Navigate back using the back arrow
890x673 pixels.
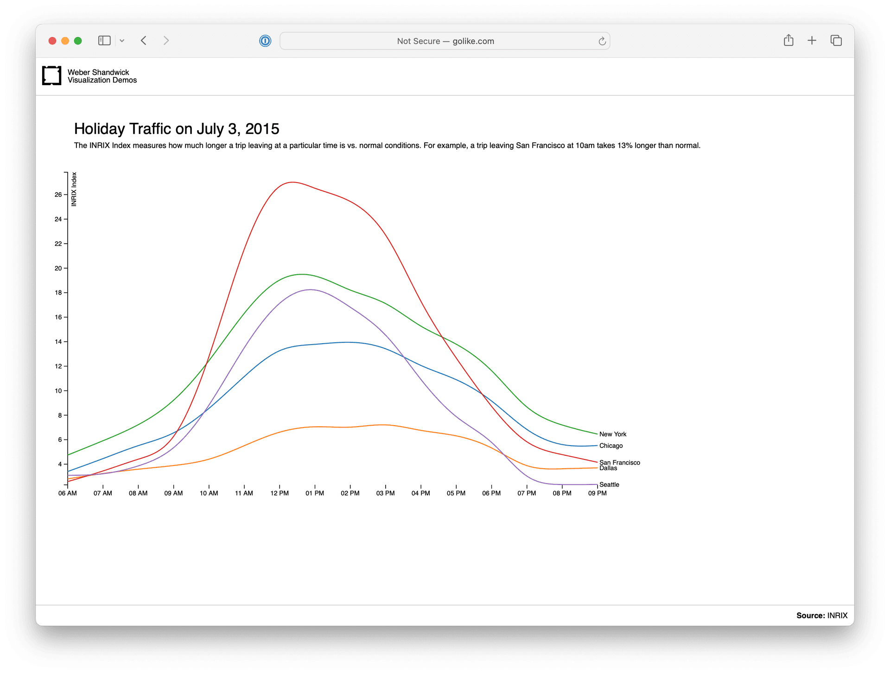(144, 40)
